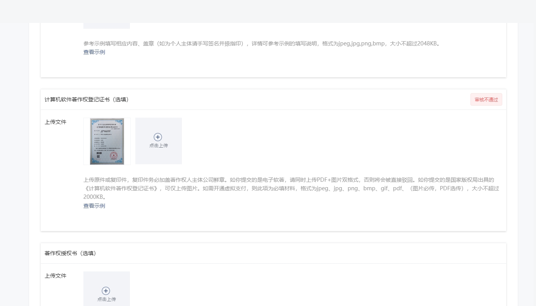
Task: Click the plus icon beside the certificate thumbnail
Action: click(158, 137)
